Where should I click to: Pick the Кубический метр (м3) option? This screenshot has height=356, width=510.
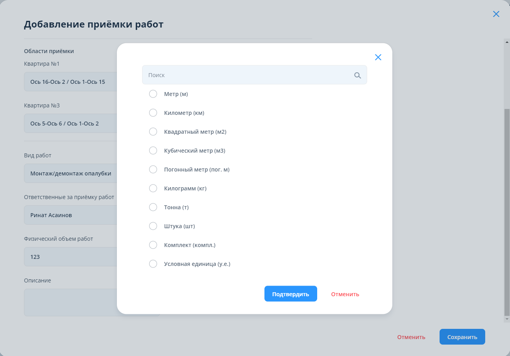click(x=153, y=151)
